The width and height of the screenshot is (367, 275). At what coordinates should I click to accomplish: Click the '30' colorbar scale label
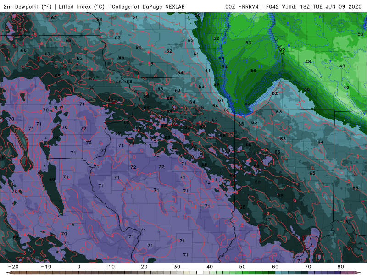[177, 267]
